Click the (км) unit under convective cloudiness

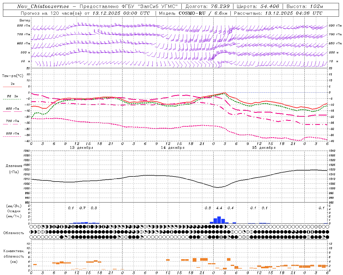[14, 262]
